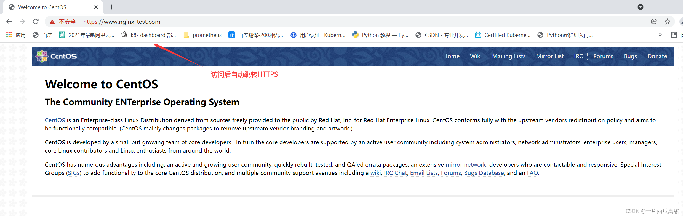The height and width of the screenshot is (216, 683).
Task: Open the reading list icon
Action: point(674,35)
